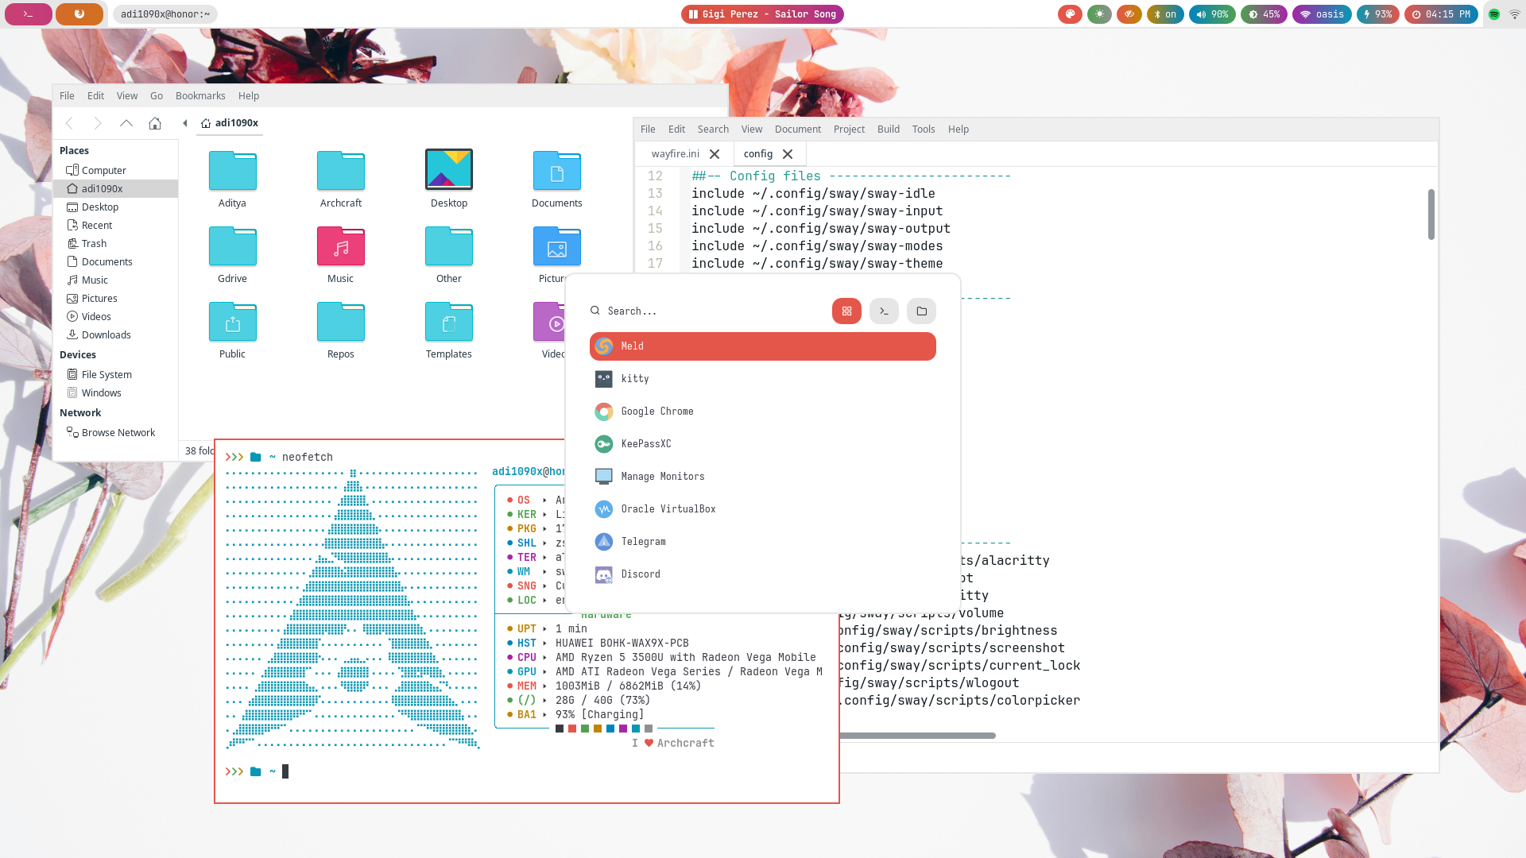Navigate up to parent directory

(x=126, y=123)
